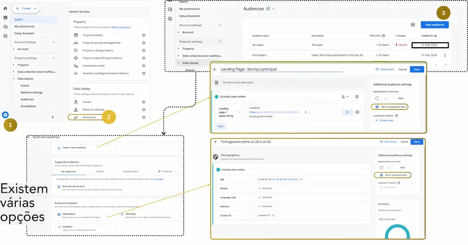This screenshot has height=245, width=468.
Task: Click 'Create a custom audience' option
Action: tap(84, 147)
